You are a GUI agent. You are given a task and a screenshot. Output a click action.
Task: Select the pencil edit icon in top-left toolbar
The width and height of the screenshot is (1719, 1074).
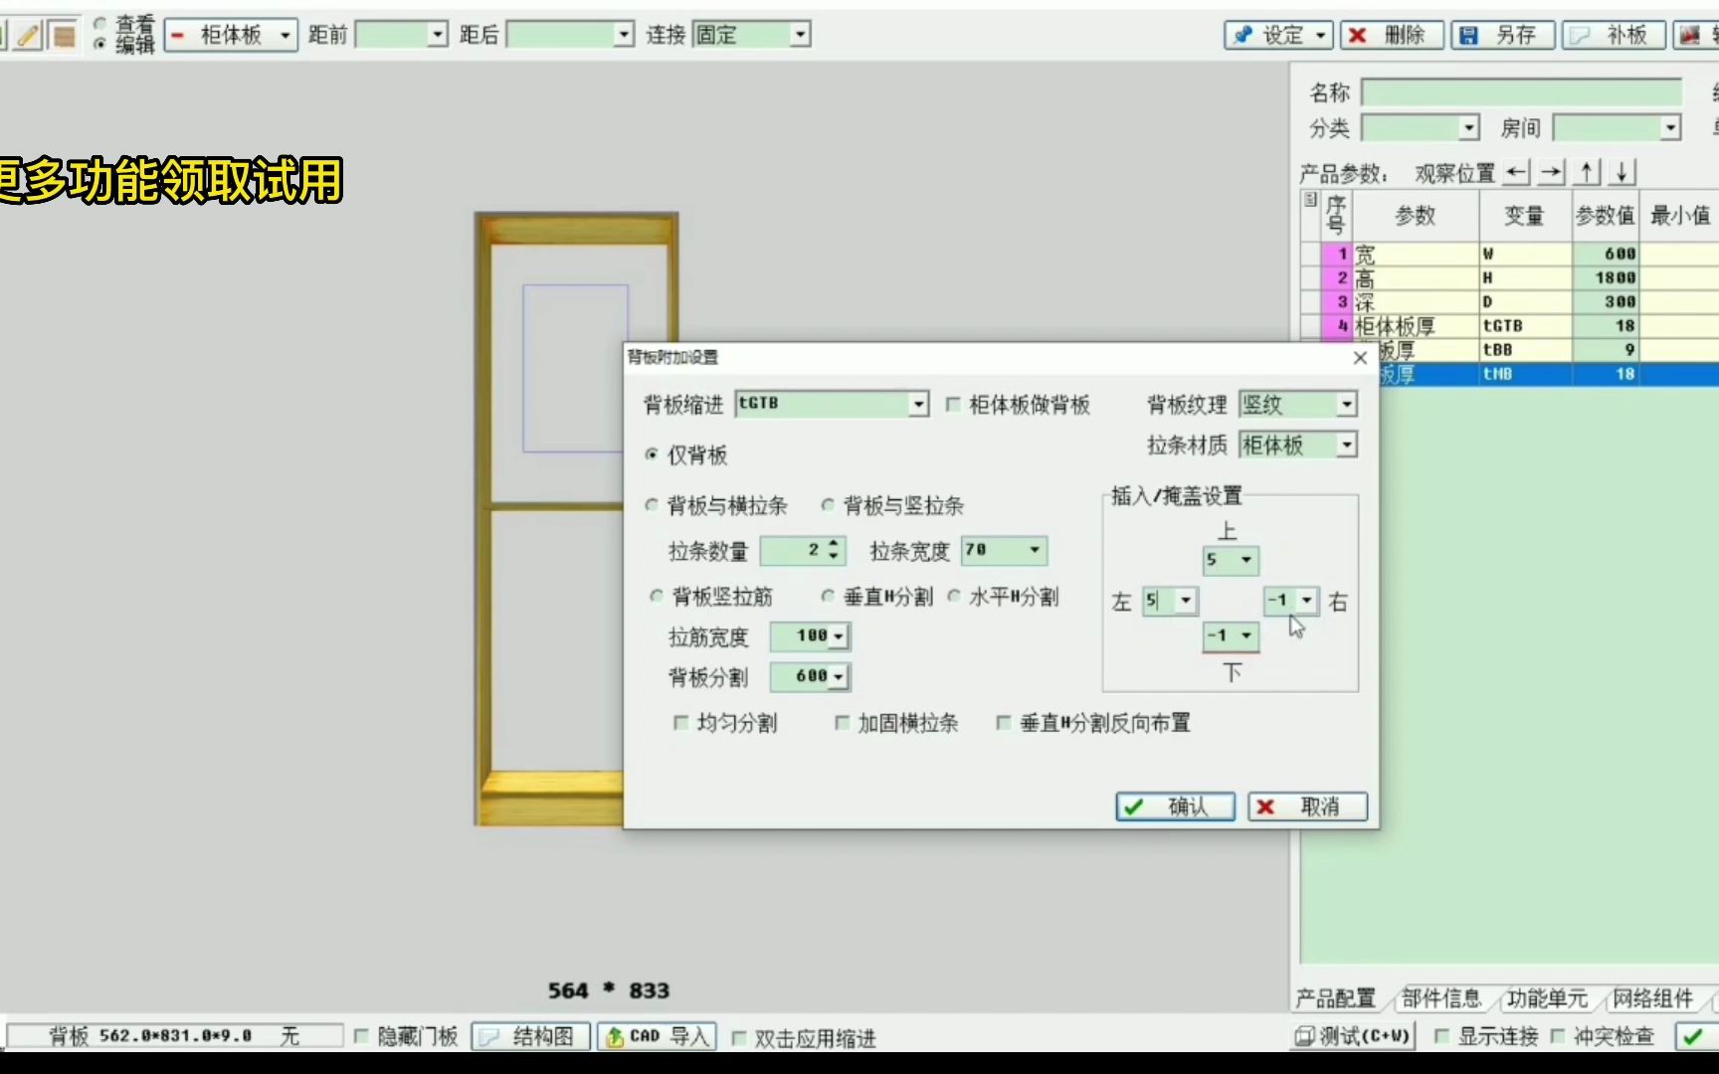tap(28, 34)
